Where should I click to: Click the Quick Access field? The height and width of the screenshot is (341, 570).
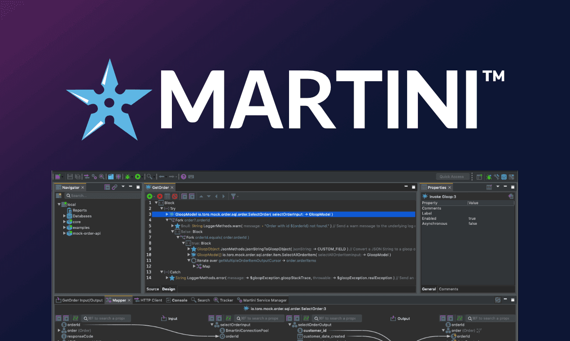click(x=453, y=177)
